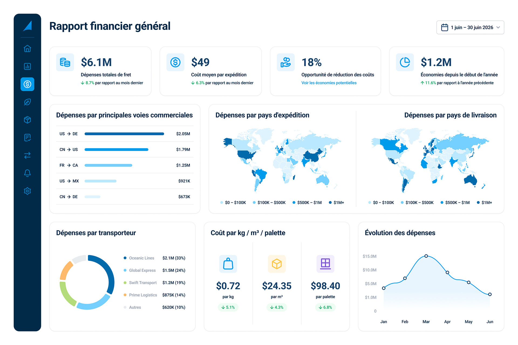The height and width of the screenshot is (345, 518).
Task: Open the transfer arrows sidebar icon
Action: pyautogui.click(x=27, y=155)
